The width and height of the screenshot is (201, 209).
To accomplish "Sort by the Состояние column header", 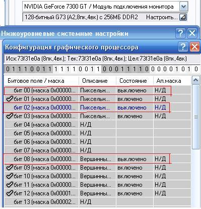I will 135,81.
